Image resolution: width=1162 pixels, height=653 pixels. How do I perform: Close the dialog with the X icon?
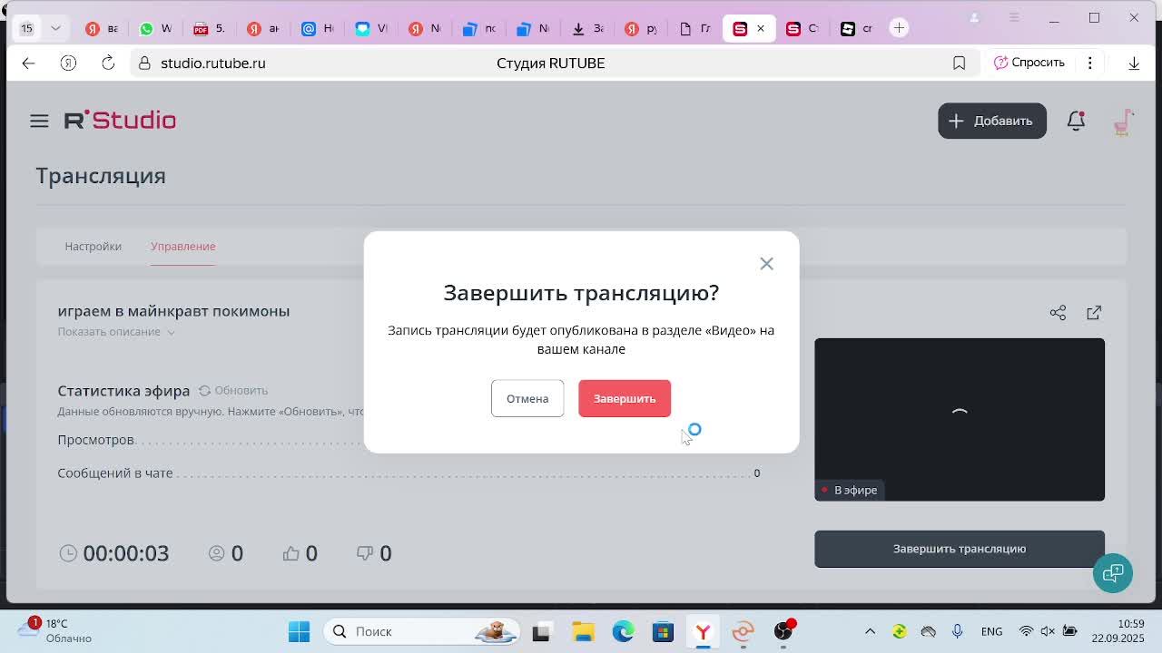tap(766, 264)
